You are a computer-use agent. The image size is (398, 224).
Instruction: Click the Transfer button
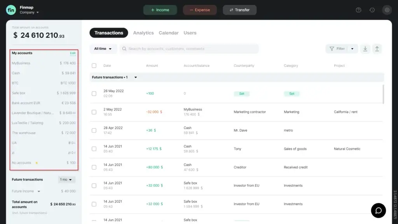coord(239,10)
